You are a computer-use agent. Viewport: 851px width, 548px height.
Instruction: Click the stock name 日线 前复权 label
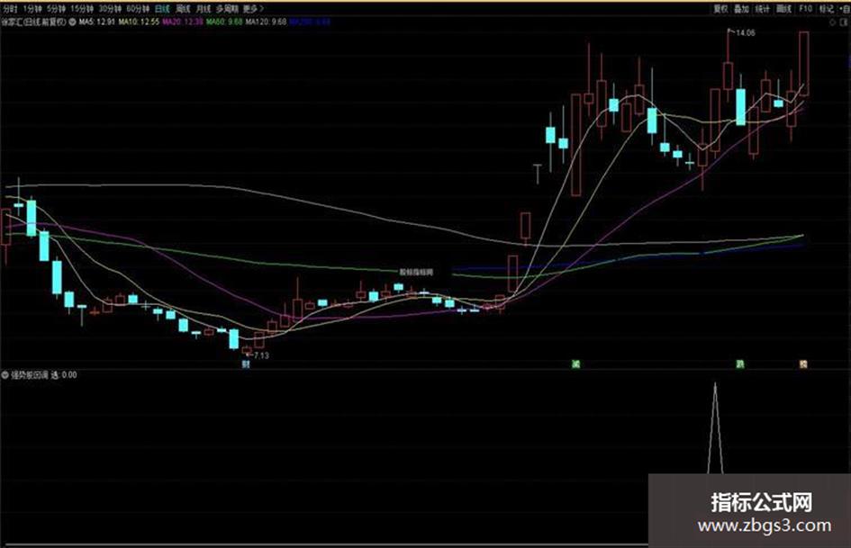pyautogui.click(x=33, y=22)
